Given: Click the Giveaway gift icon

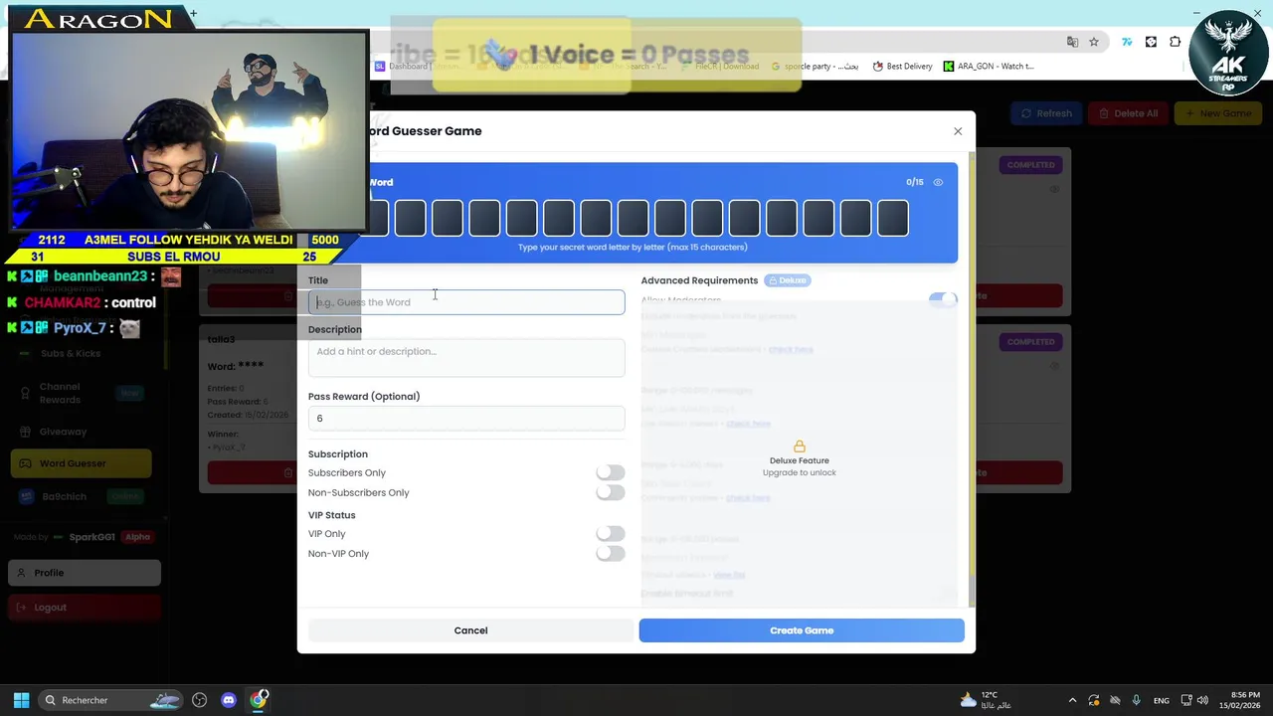Looking at the screenshot, I should (26, 432).
